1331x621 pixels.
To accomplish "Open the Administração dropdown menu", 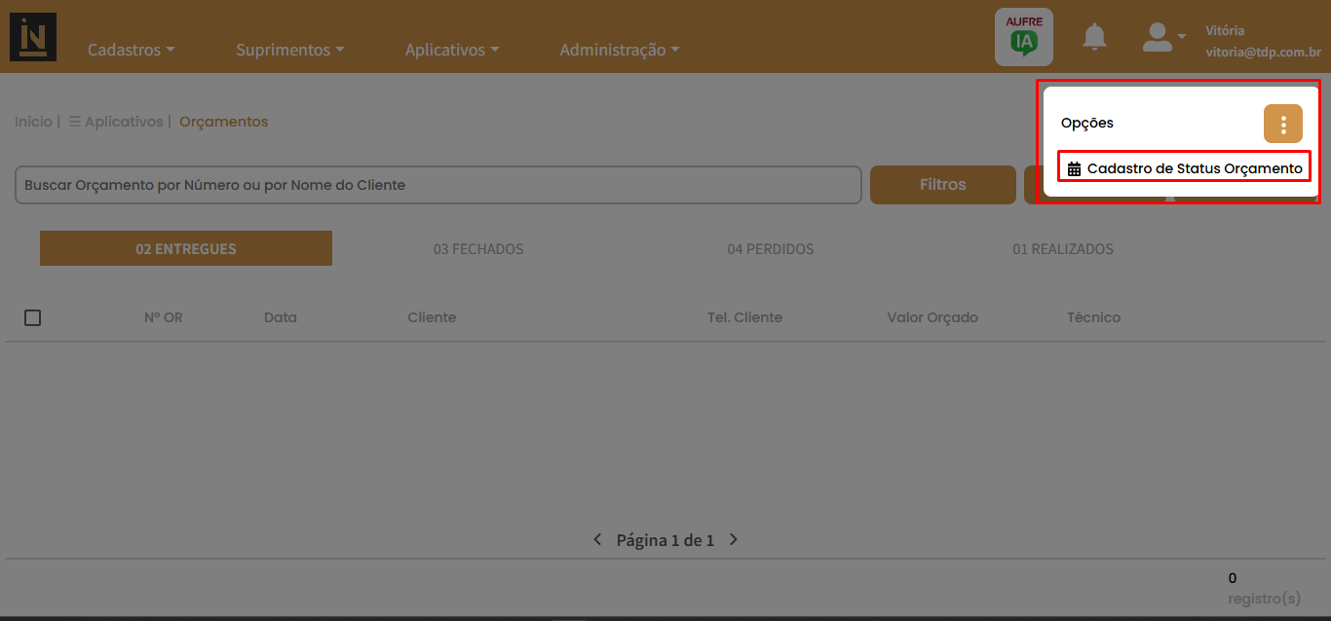I will (x=619, y=50).
